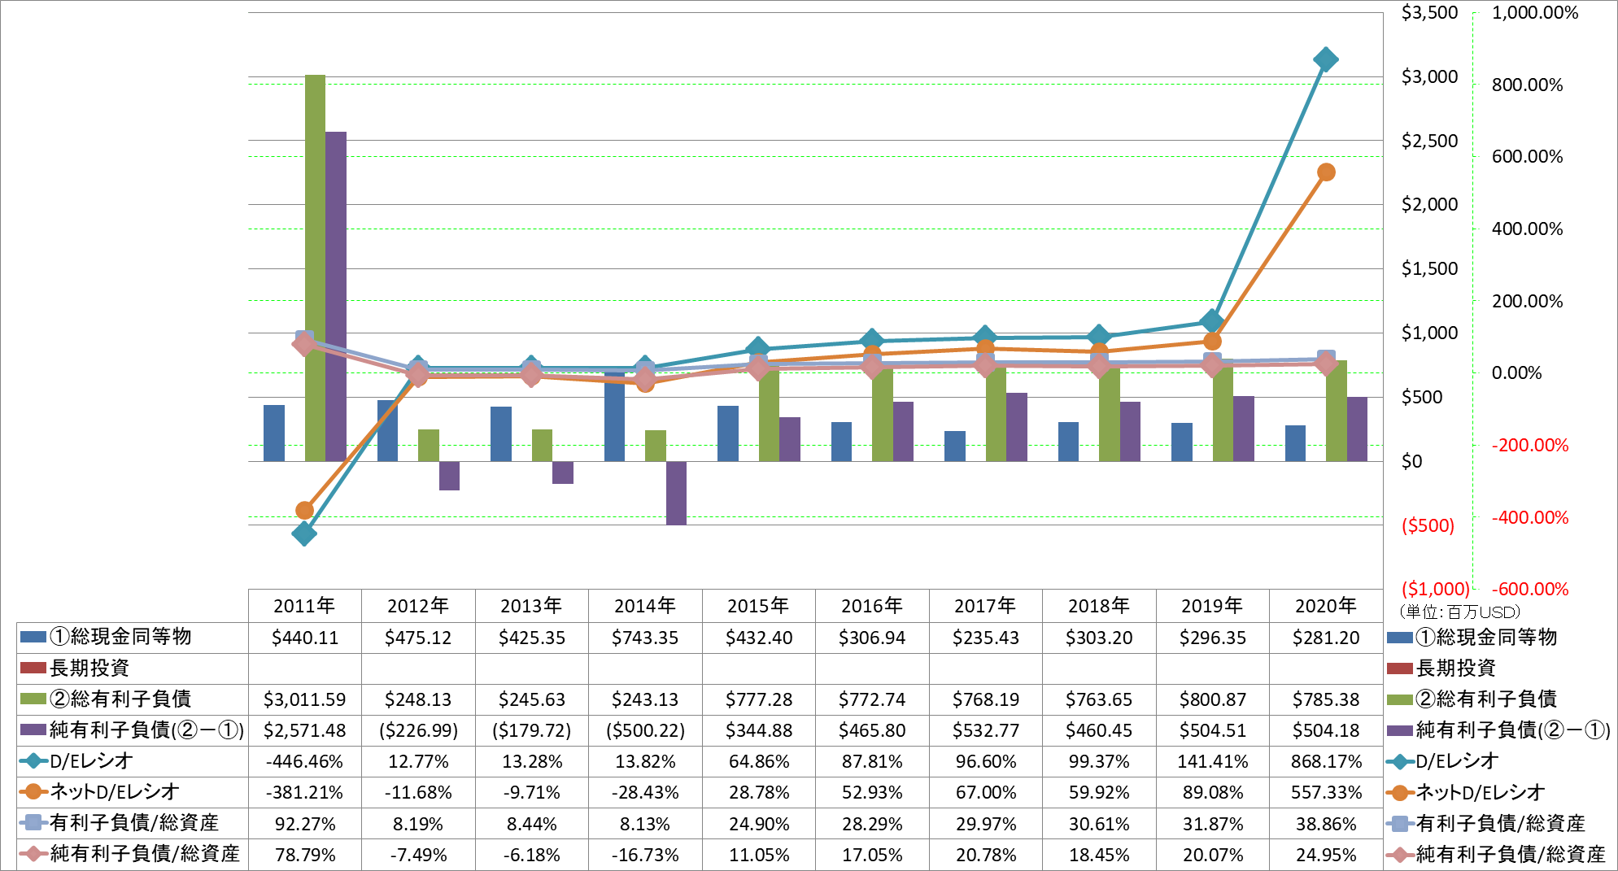Click the 2019年 column header
Image resolution: width=1618 pixels, height=871 pixels.
coord(1212,606)
